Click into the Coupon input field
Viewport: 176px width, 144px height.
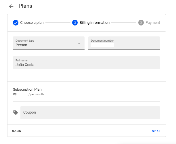pos(90,112)
